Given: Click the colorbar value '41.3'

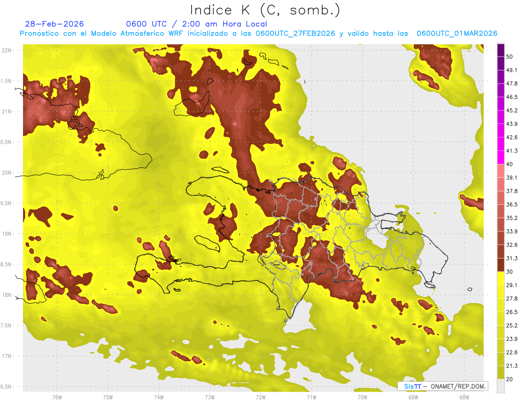Looking at the screenshot, I should coord(512,151).
